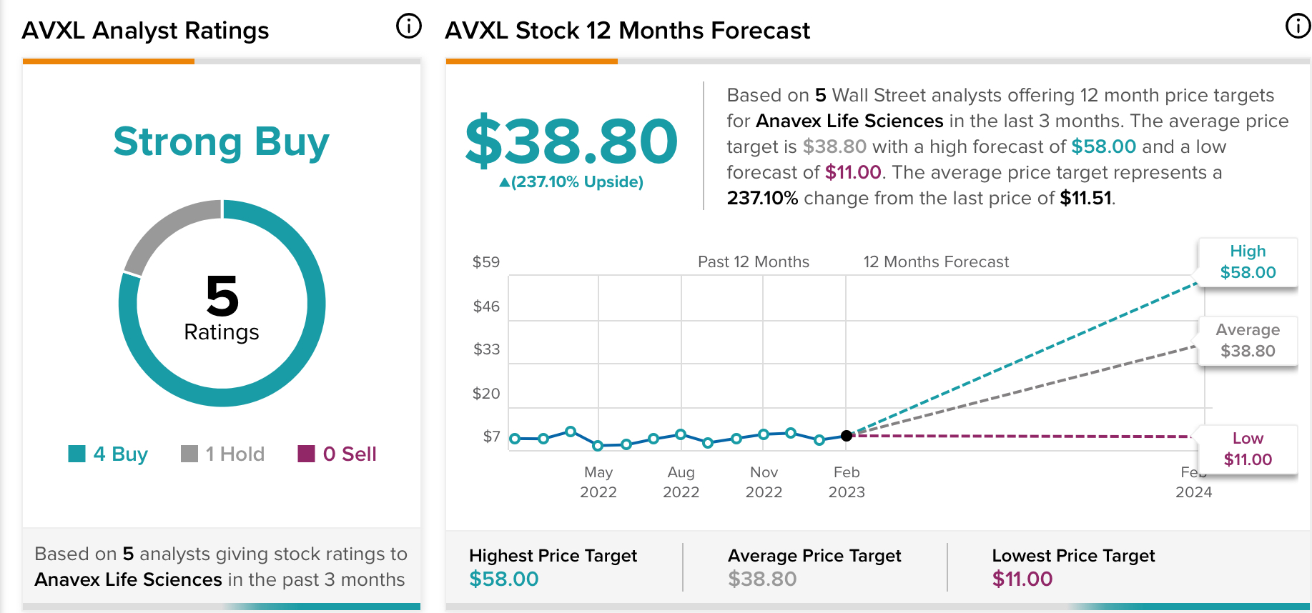Click the teal 4 Buy legend square
Viewport: 1312px width, 613px height.
[77, 454]
